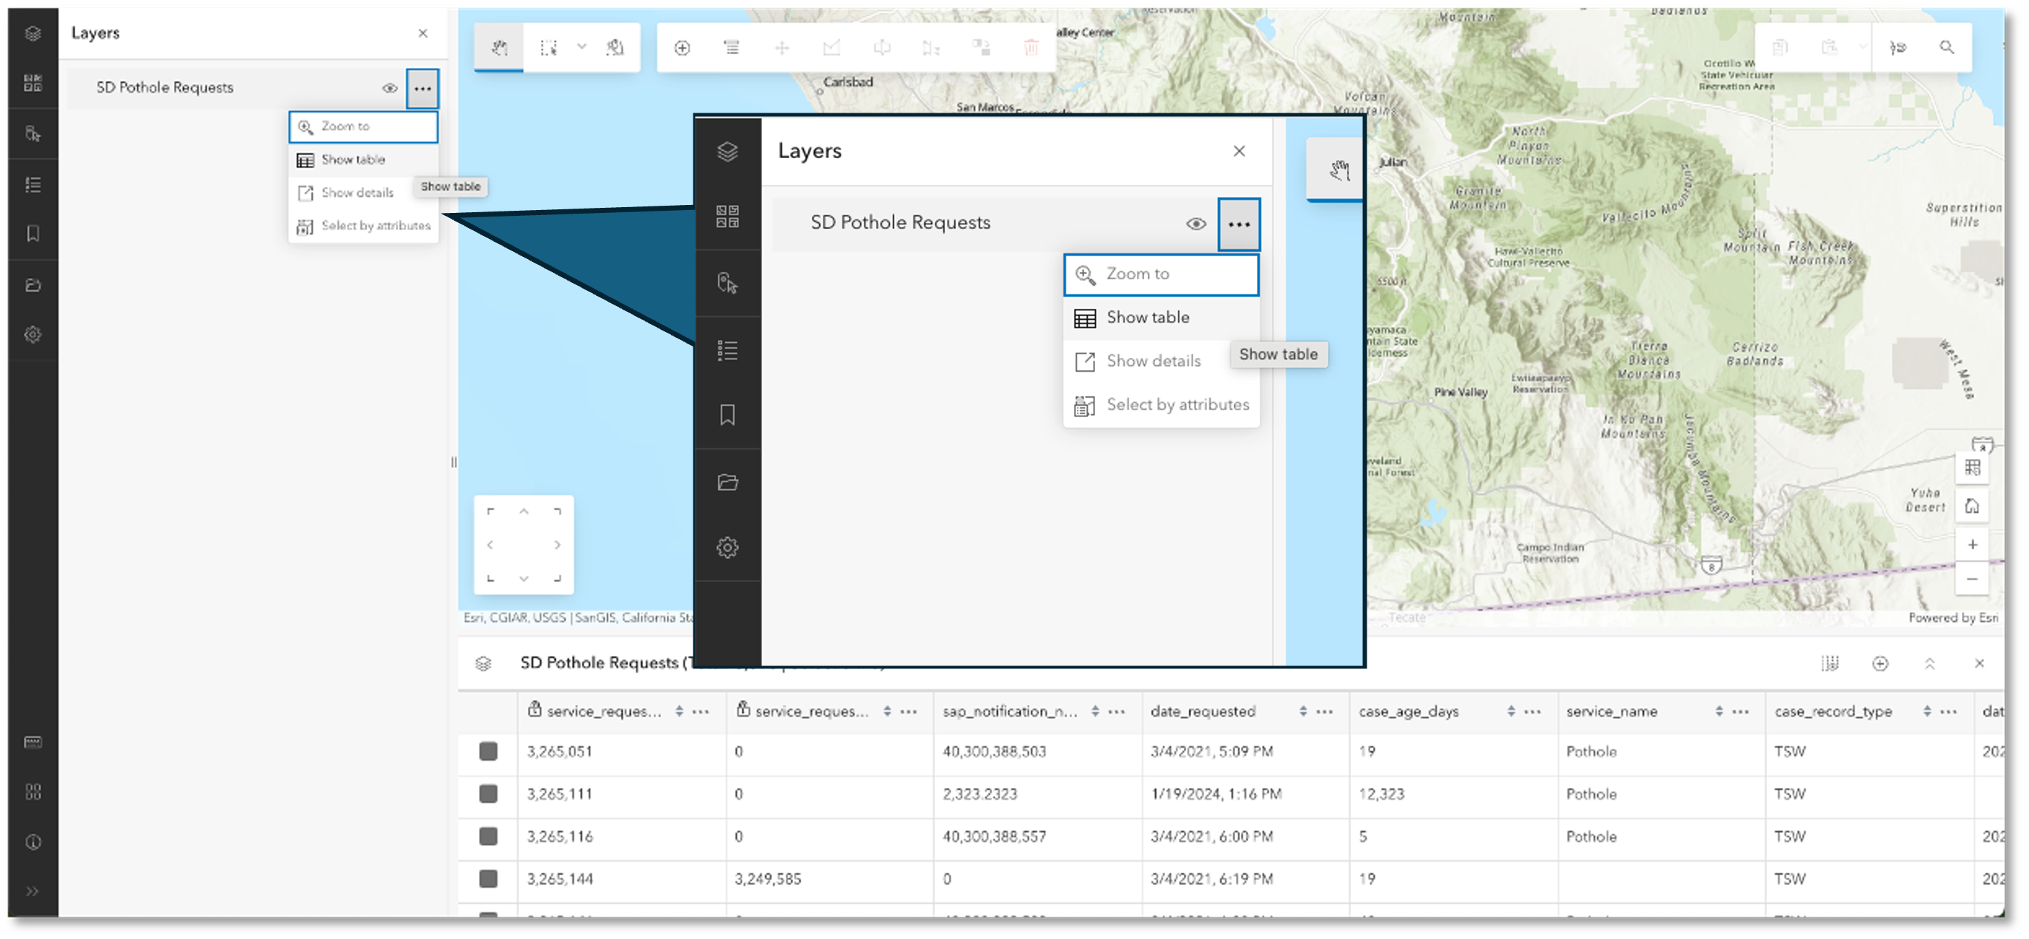Choose Show table from layer menu
Screen dimensions: 2029x939
(353, 160)
